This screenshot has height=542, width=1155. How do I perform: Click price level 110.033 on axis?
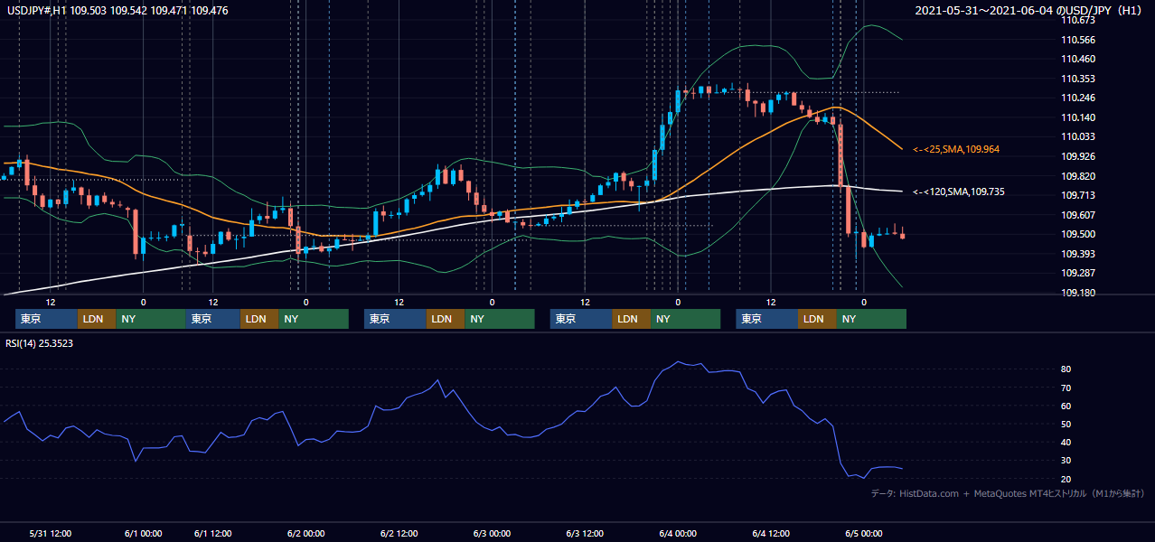pyautogui.click(x=1078, y=137)
